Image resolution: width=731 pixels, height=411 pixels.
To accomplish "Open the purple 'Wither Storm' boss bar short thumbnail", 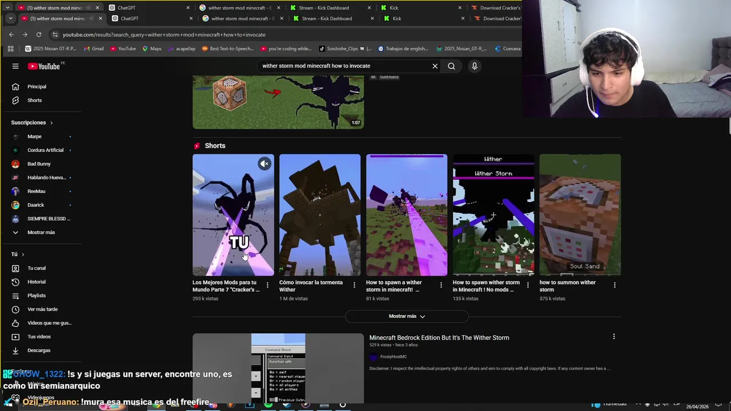I will point(493,215).
